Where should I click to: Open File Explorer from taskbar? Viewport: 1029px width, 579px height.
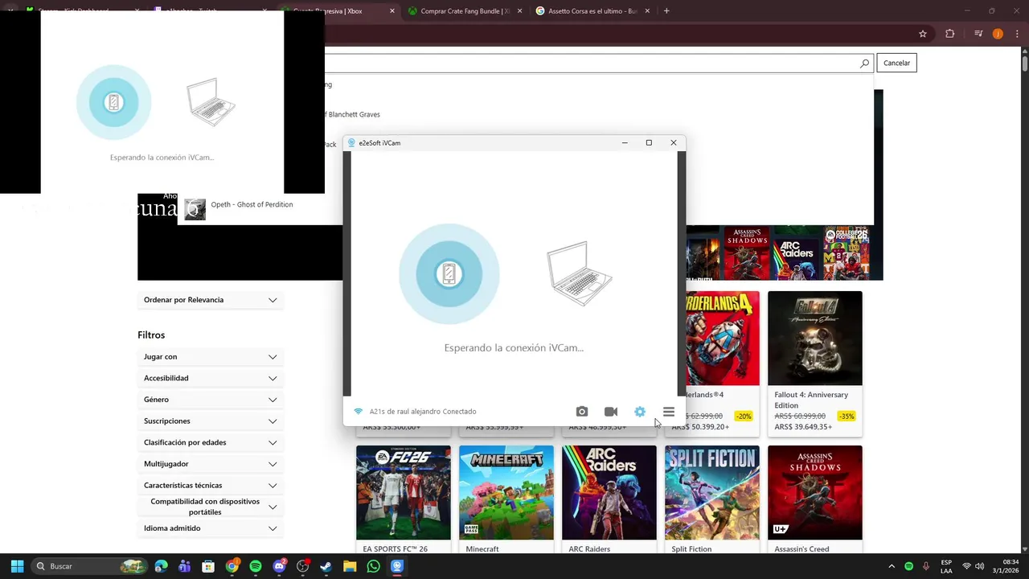350,566
